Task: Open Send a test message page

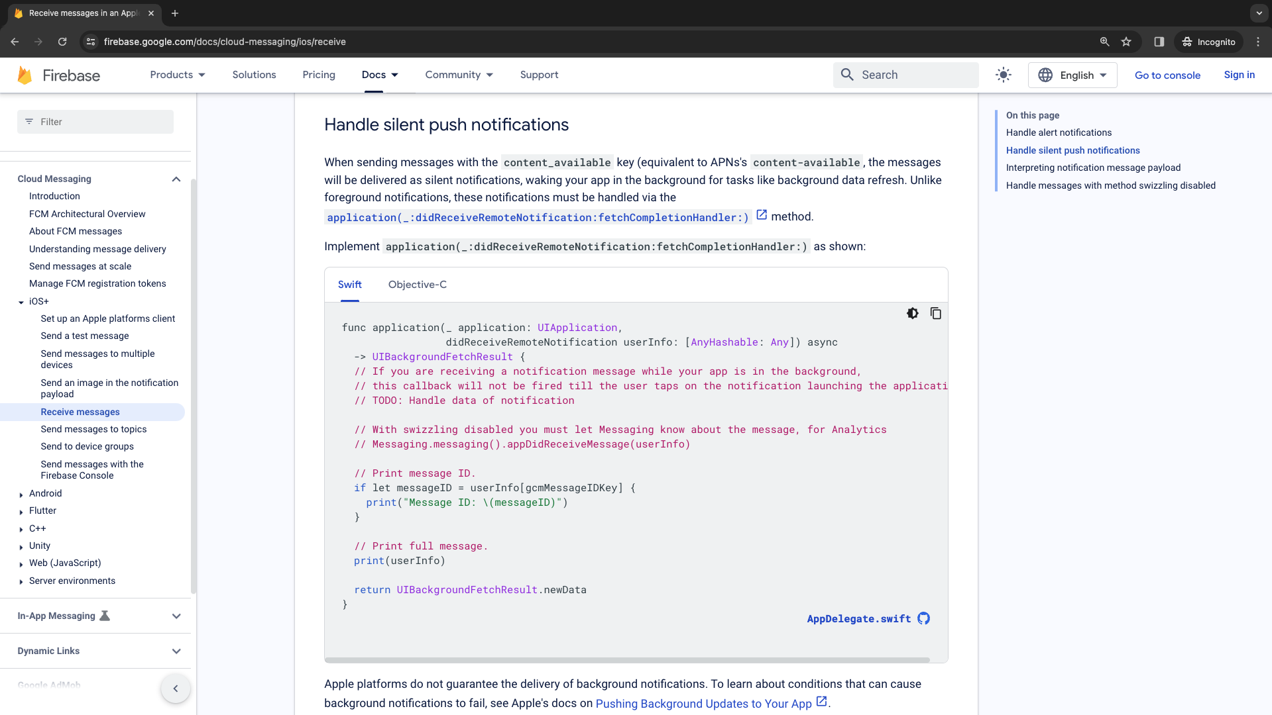Action: click(85, 336)
